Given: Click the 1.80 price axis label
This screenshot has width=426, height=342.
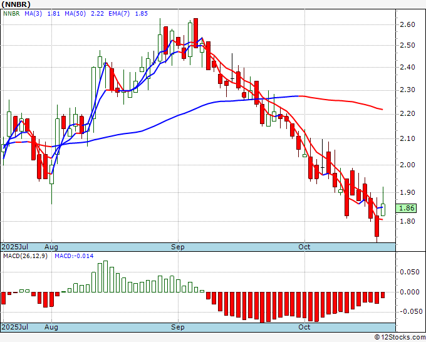Looking at the screenshot, I should click(408, 221).
